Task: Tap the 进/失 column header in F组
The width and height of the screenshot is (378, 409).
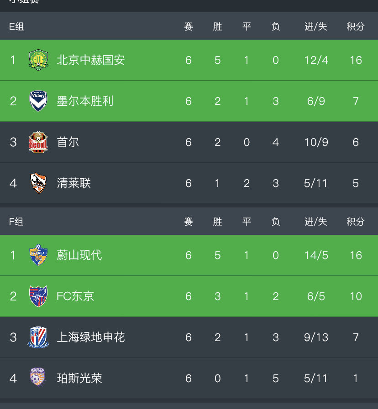Action: point(316,222)
